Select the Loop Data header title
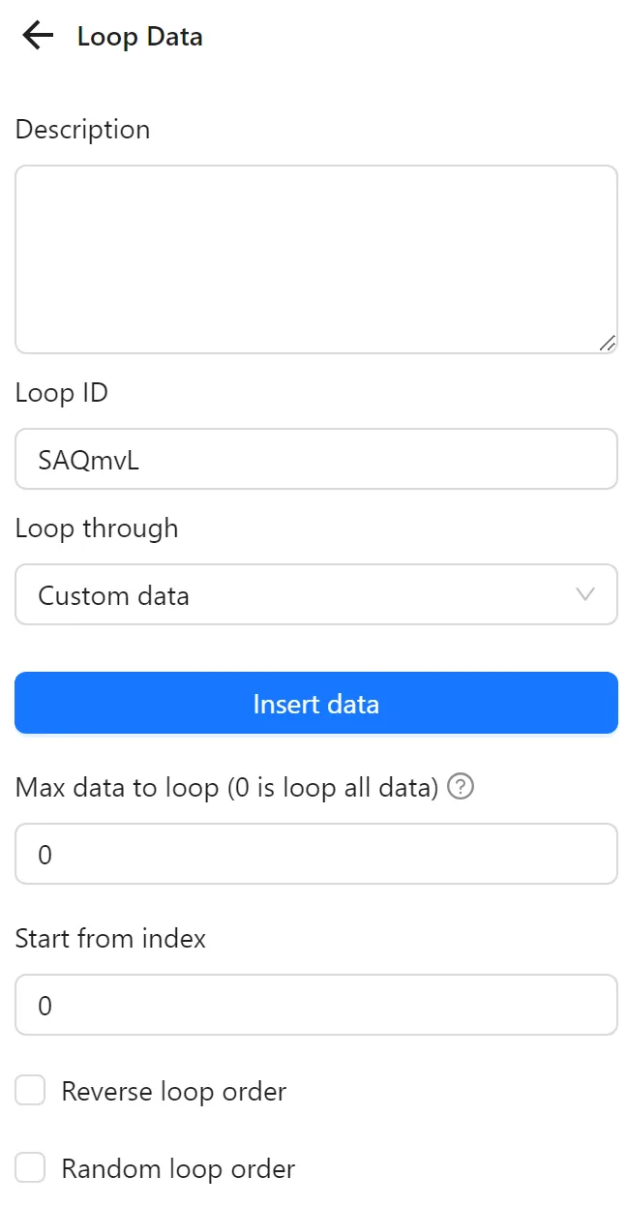 pos(138,37)
